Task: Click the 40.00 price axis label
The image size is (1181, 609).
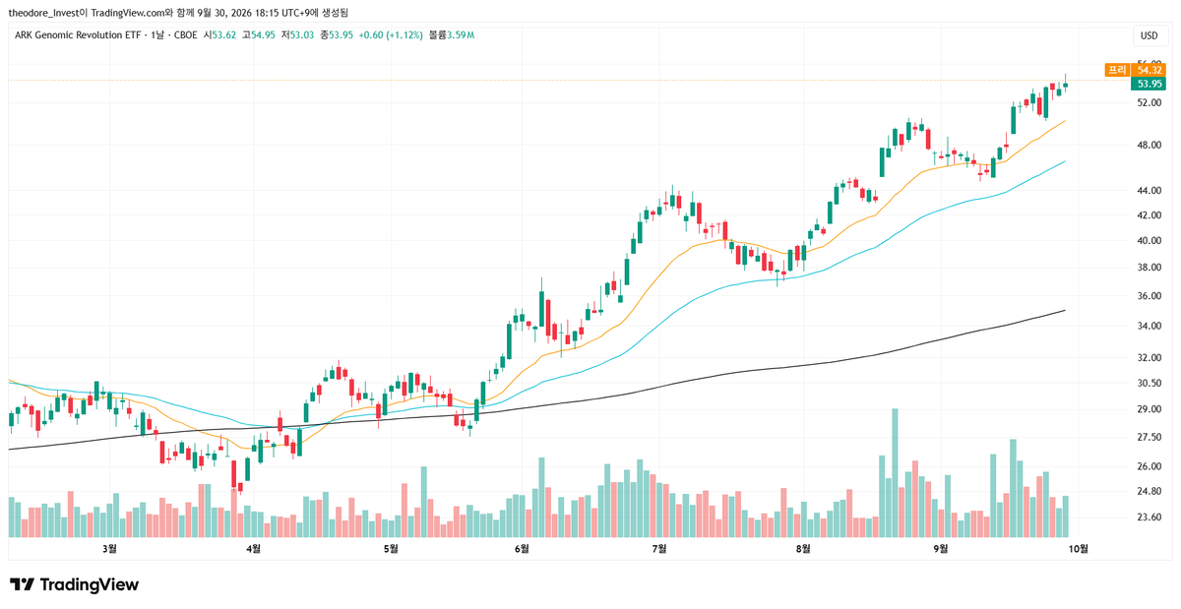Action: 1149,241
